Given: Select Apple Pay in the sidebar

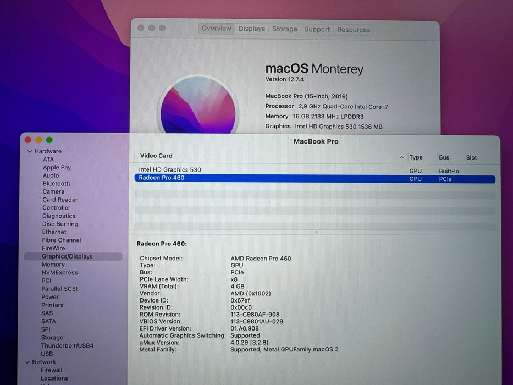Looking at the screenshot, I should tap(57, 167).
